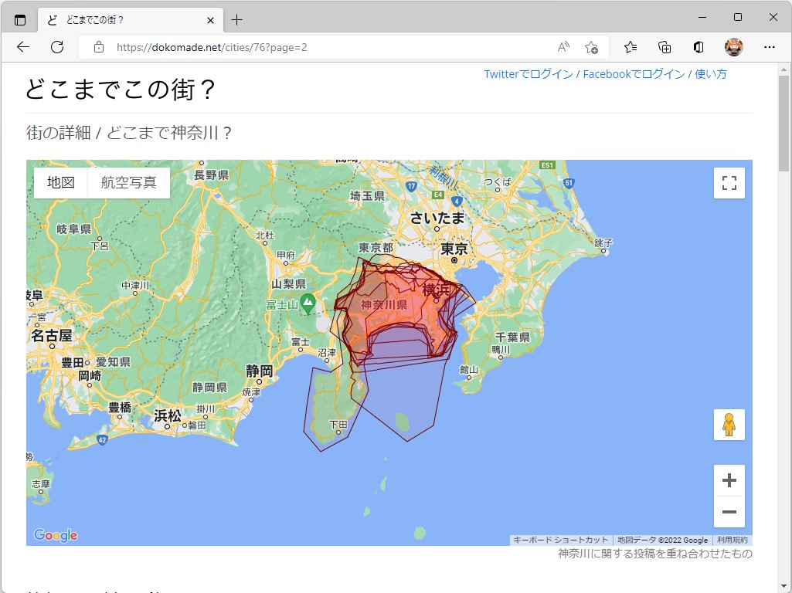Screen dimensions: 792x593
Task: Zoom in using the plus icon
Action: click(x=729, y=479)
